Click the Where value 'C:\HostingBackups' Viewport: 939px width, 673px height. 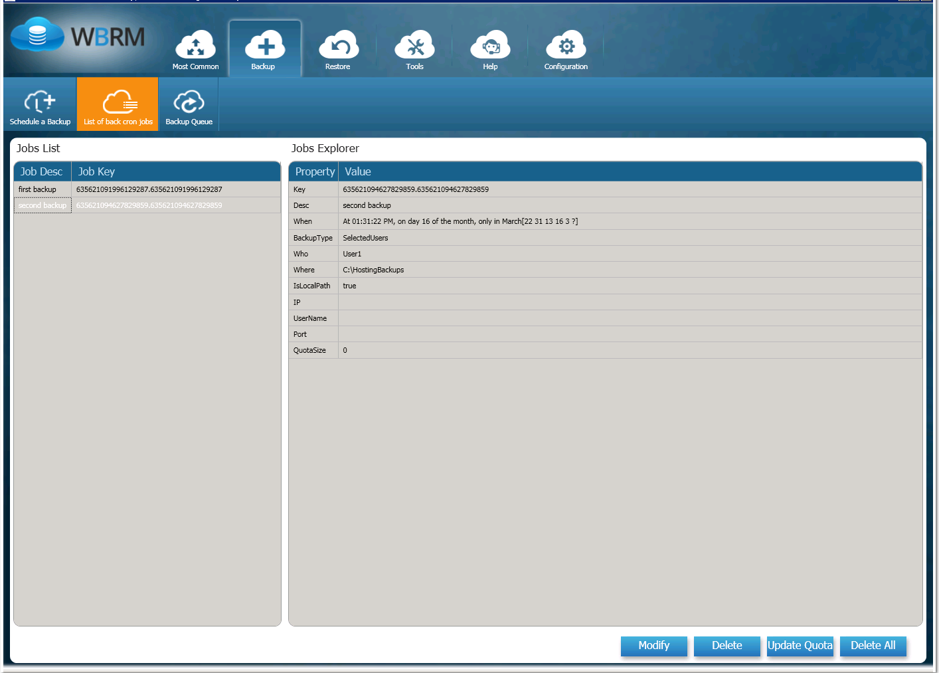coord(373,270)
